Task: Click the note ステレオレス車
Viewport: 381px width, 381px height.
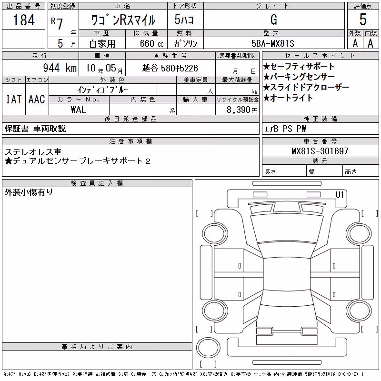Action: pyautogui.click(x=33, y=152)
